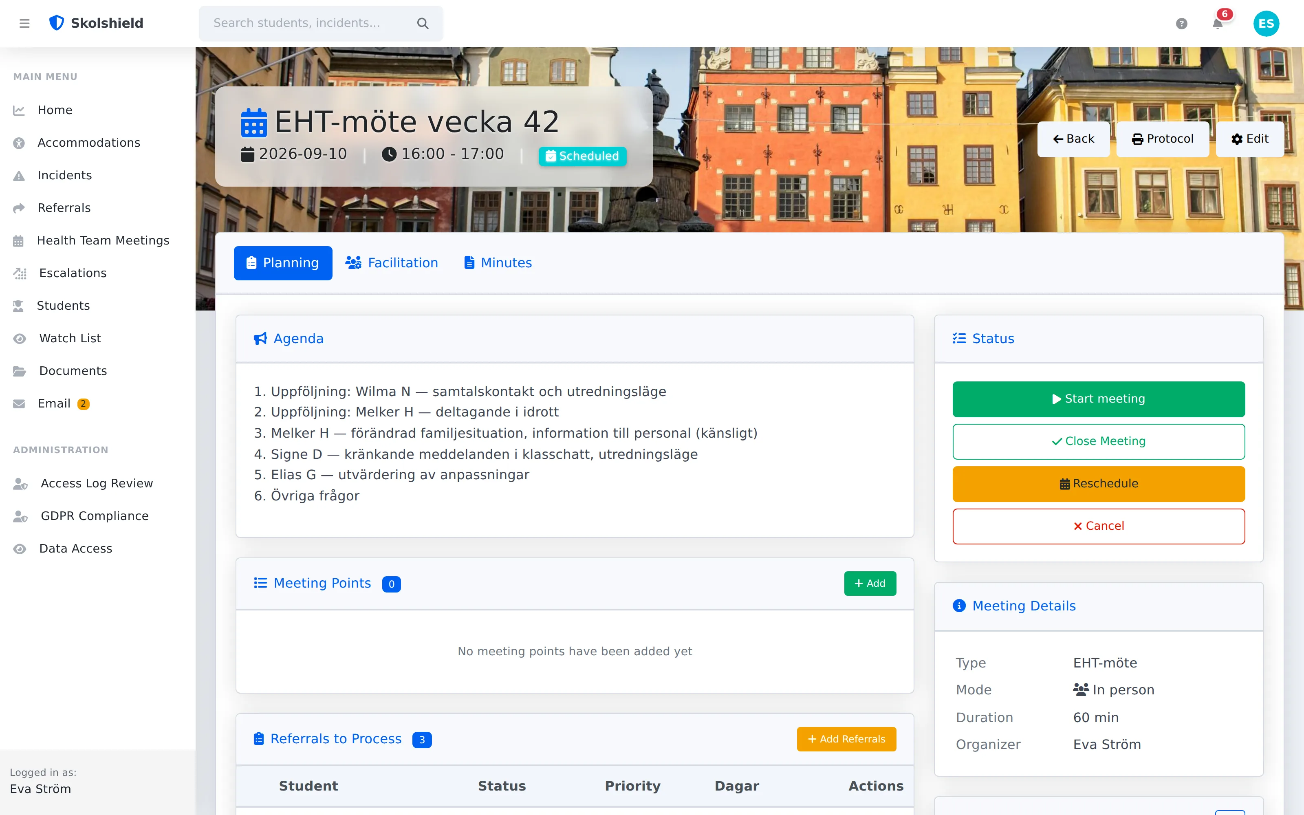
Task: Open the Protocol print button
Action: point(1162,139)
